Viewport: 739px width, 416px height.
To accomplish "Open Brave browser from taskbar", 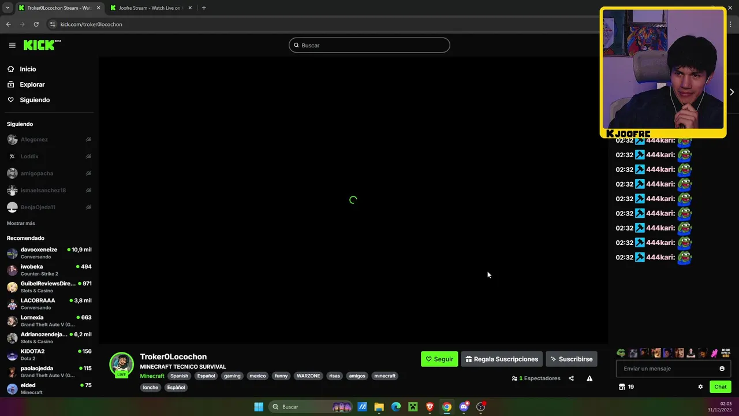I will 430,407.
